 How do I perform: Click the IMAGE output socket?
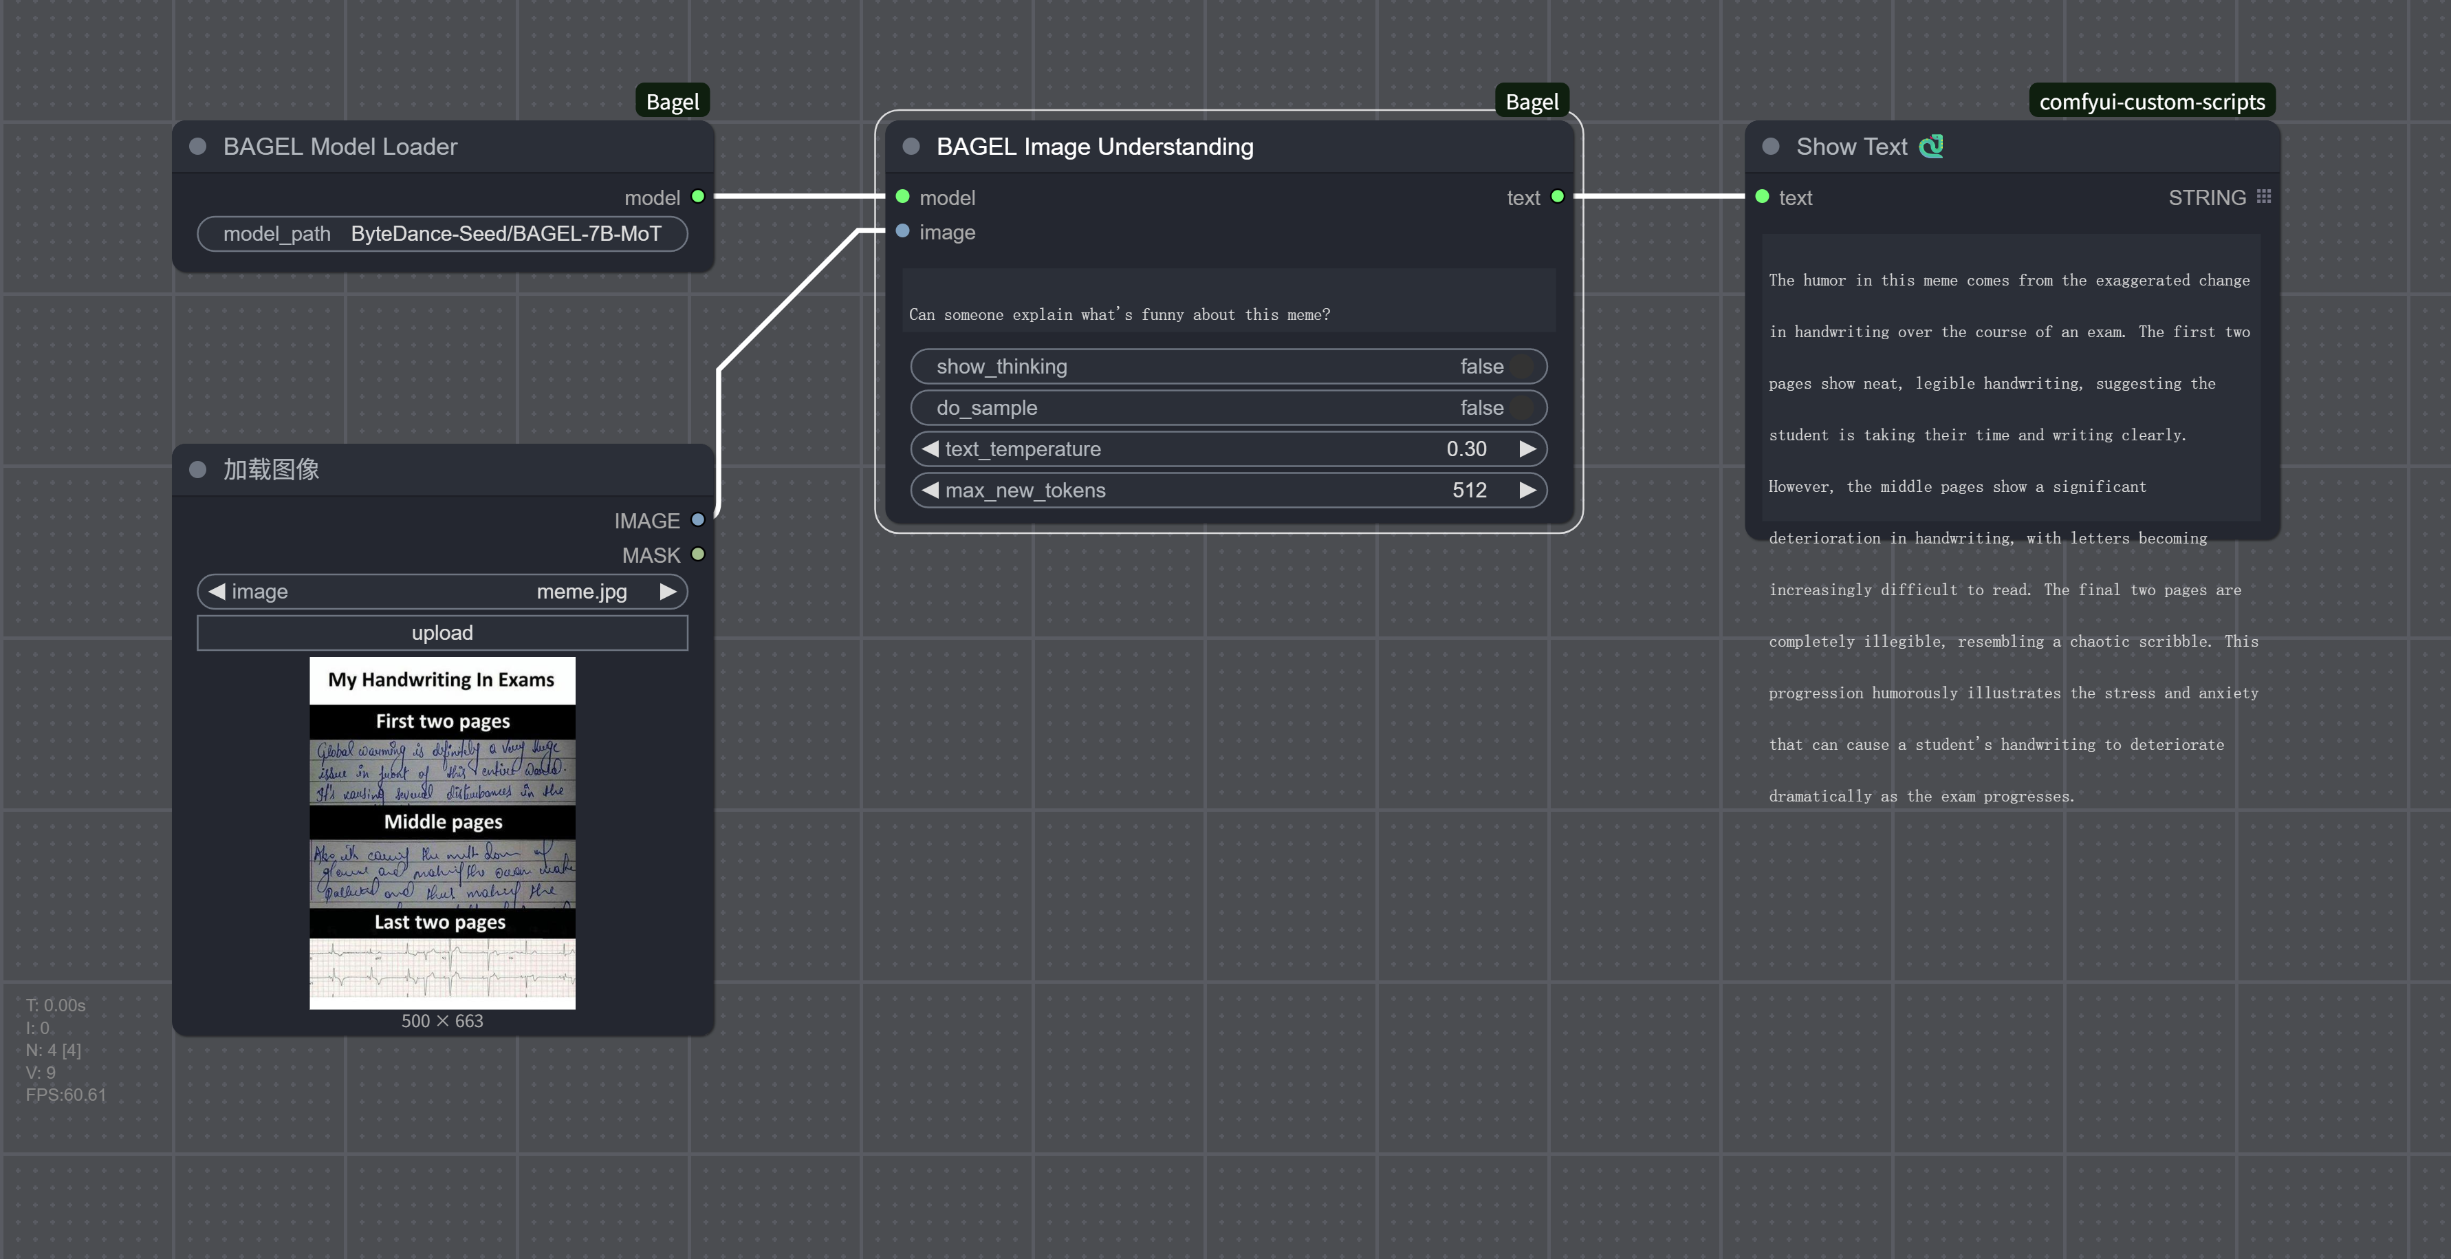(x=697, y=521)
